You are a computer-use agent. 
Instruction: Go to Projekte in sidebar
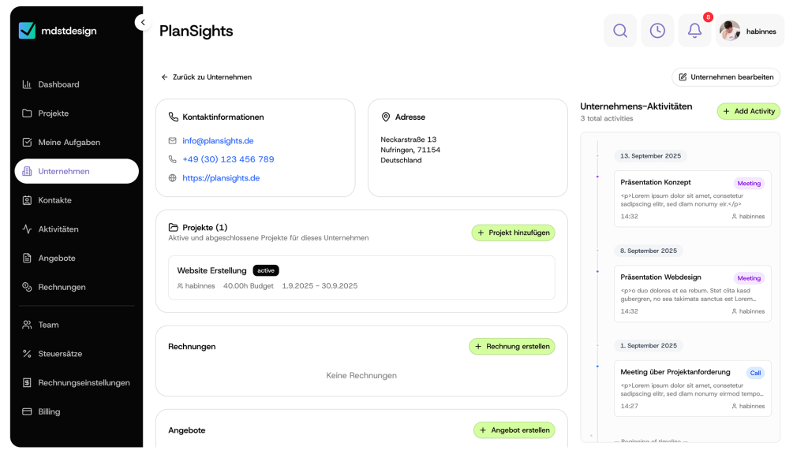point(53,113)
